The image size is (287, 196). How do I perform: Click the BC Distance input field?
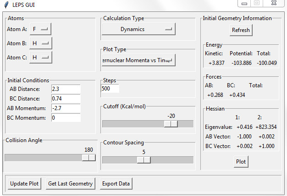[x=66, y=99]
